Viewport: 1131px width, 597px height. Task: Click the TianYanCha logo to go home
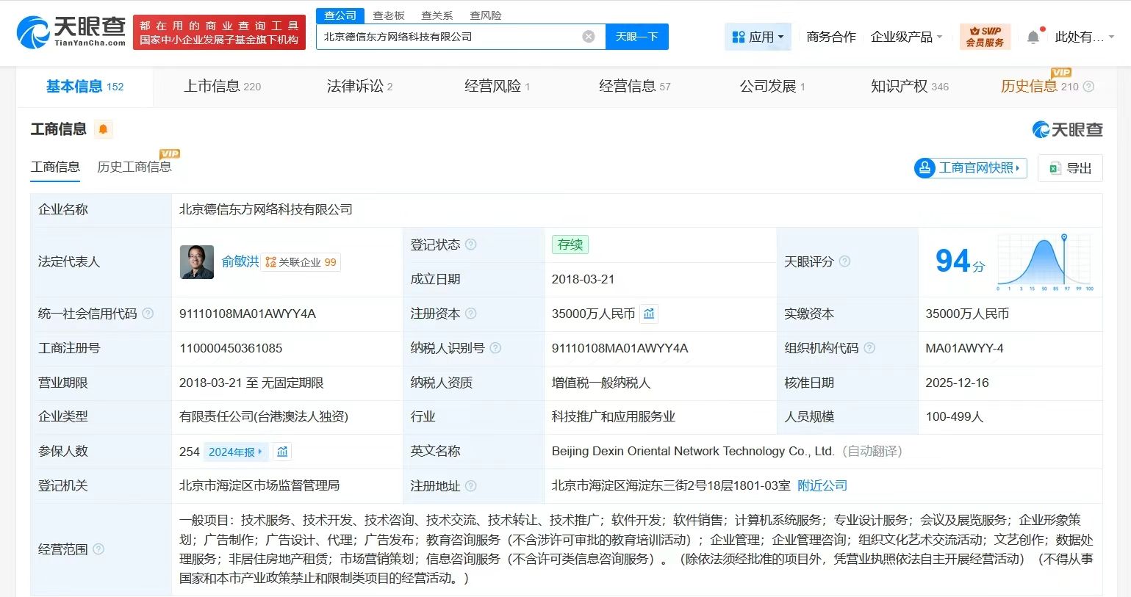(71, 32)
